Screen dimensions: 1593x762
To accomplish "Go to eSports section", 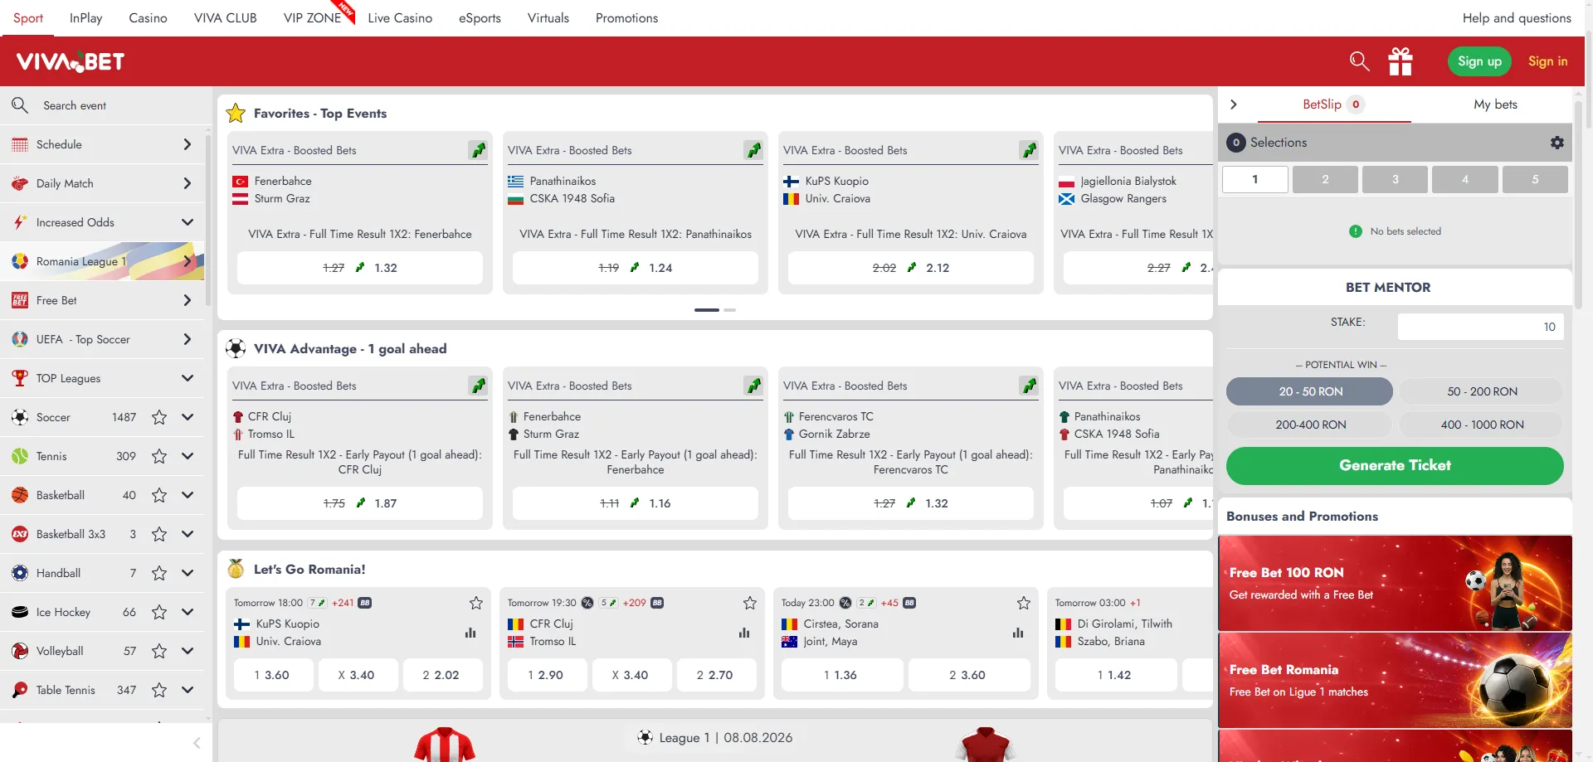I will click(x=480, y=17).
